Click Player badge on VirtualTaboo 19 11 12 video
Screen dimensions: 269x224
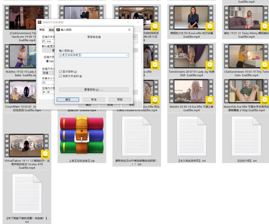tap(45, 154)
